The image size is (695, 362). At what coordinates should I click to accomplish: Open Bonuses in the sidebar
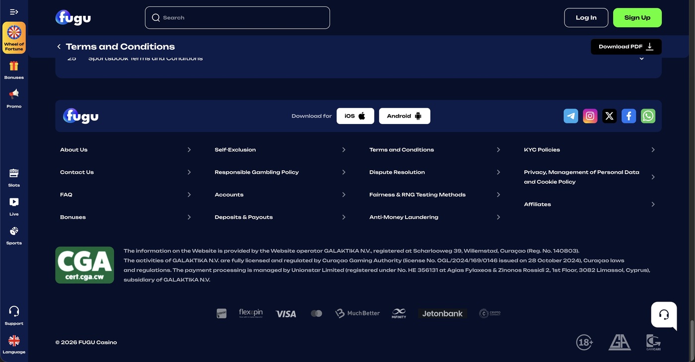[14, 70]
